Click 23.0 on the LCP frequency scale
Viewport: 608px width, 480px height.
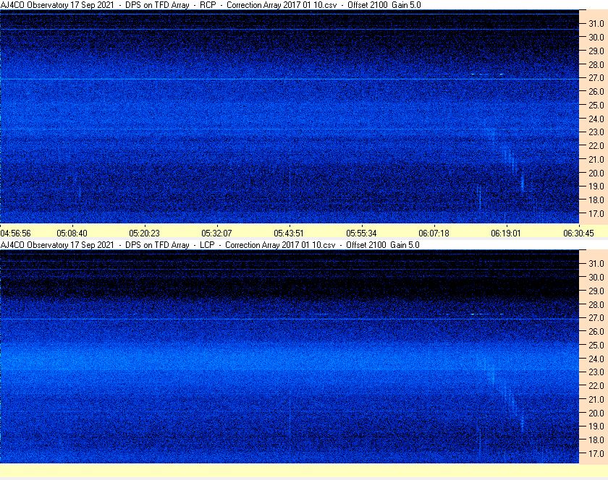tap(596, 372)
